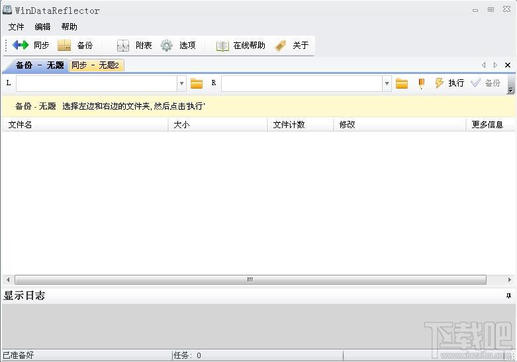
Task: Minimize the WinDataReflector window
Action: point(475,10)
